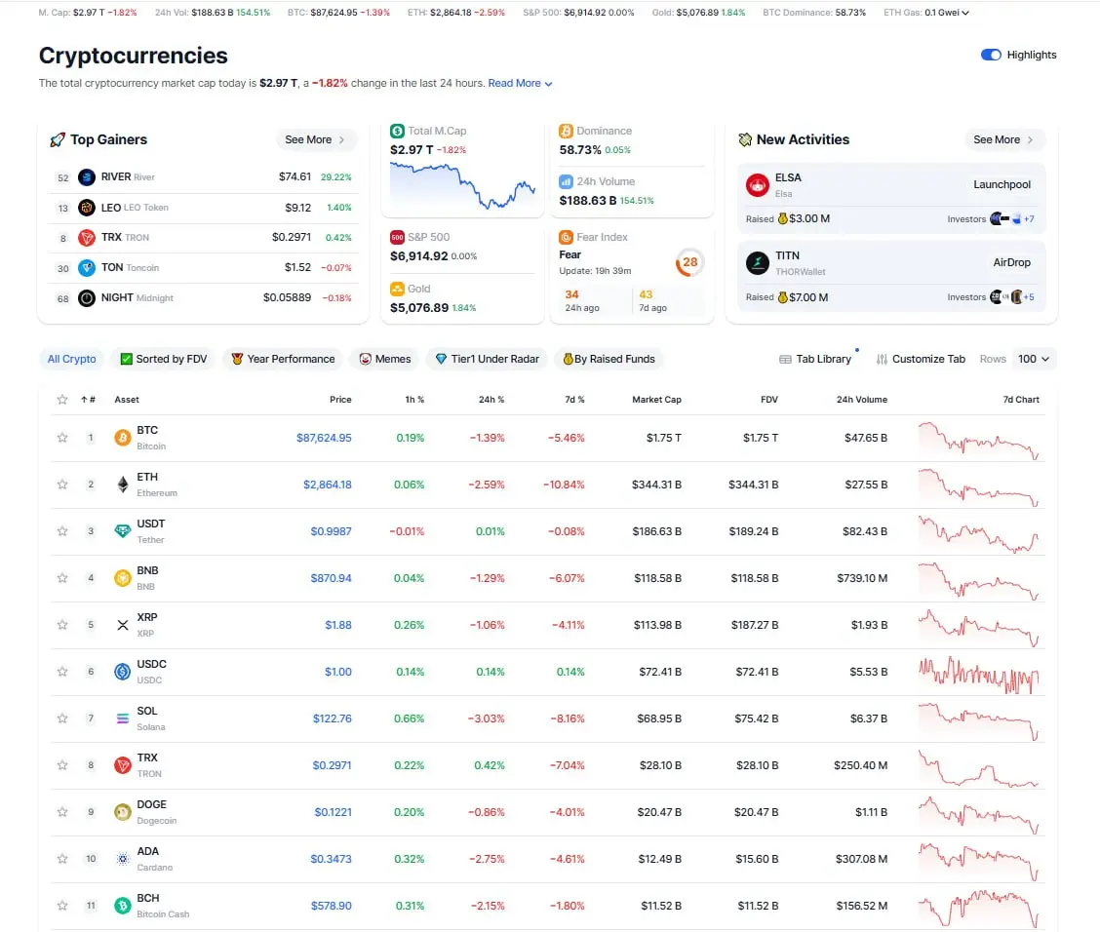Viewport: 1100px width, 932px height.
Task: Click the Dominance bitcoin icon
Action: (x=567, y=131)
